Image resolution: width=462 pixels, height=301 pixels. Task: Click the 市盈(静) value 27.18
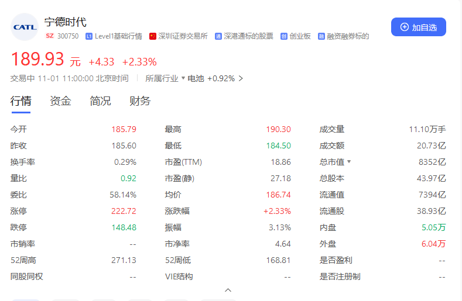pos(281,178)
